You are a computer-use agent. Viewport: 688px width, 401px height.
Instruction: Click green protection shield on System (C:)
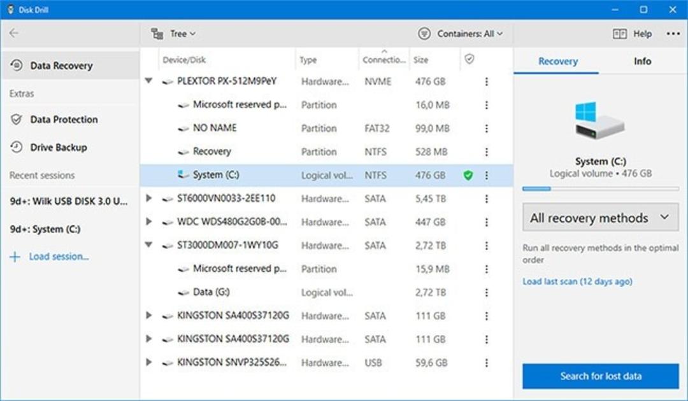[x=468, y=175]
